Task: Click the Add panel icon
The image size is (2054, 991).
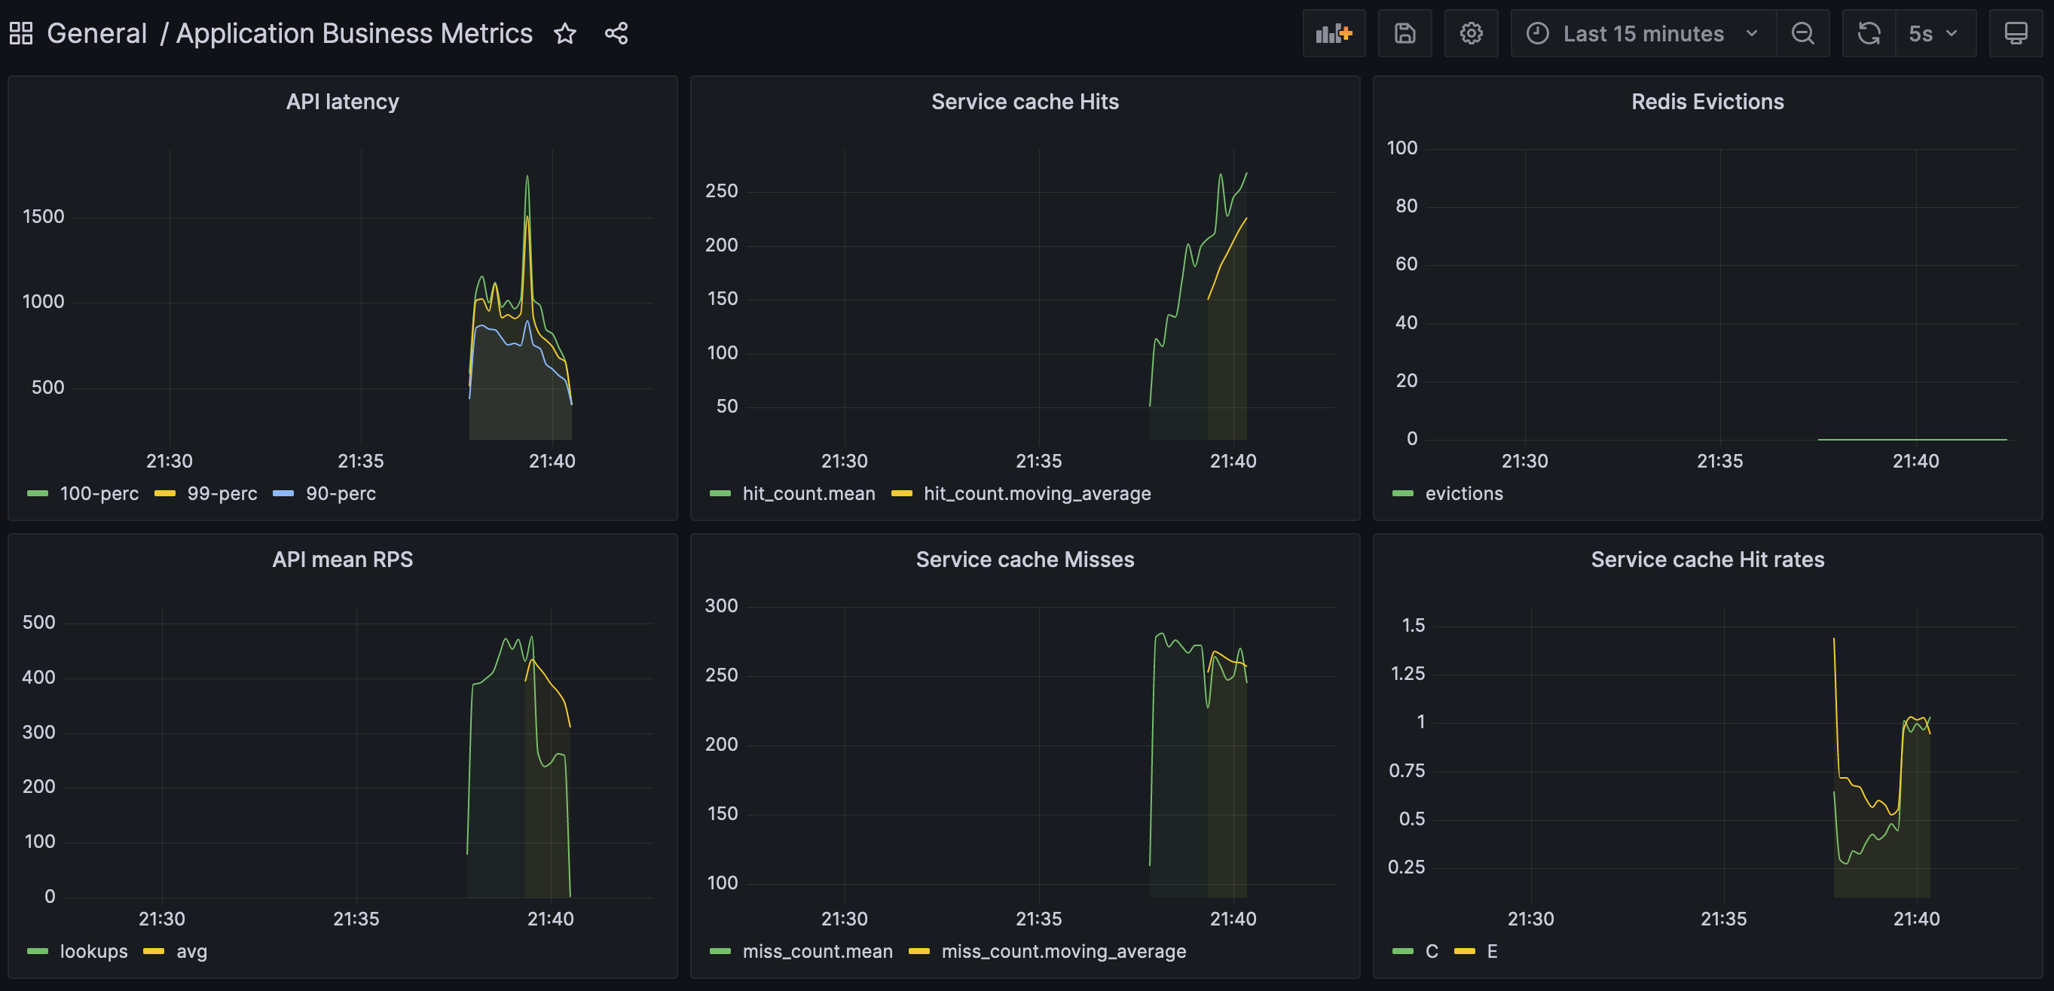Action: click(1333, 33)
